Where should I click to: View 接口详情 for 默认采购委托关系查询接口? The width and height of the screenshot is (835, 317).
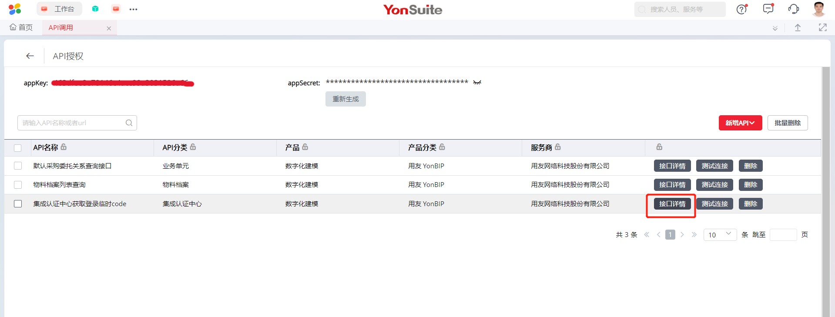click(672, 166)
